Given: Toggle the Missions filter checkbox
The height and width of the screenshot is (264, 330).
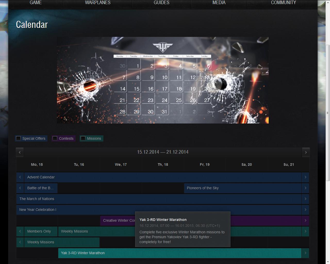Looking at the screenshot, I should 83,138.
